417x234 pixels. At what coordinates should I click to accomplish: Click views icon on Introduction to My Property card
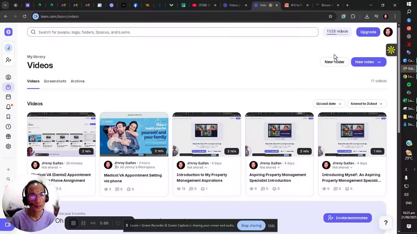179,189
